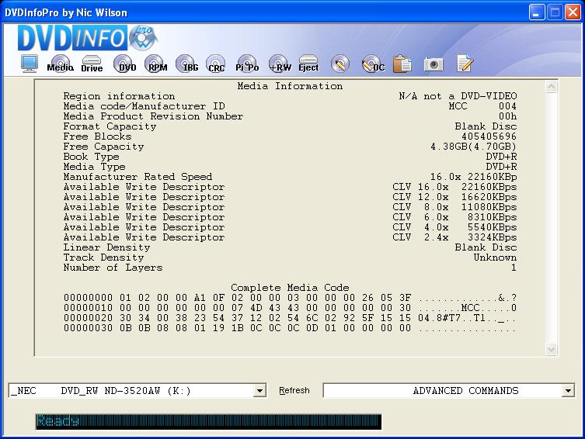Open the RPM test icon
This screenshot has width=585, height=439.
pyautogui.click(x=155, y=64)
